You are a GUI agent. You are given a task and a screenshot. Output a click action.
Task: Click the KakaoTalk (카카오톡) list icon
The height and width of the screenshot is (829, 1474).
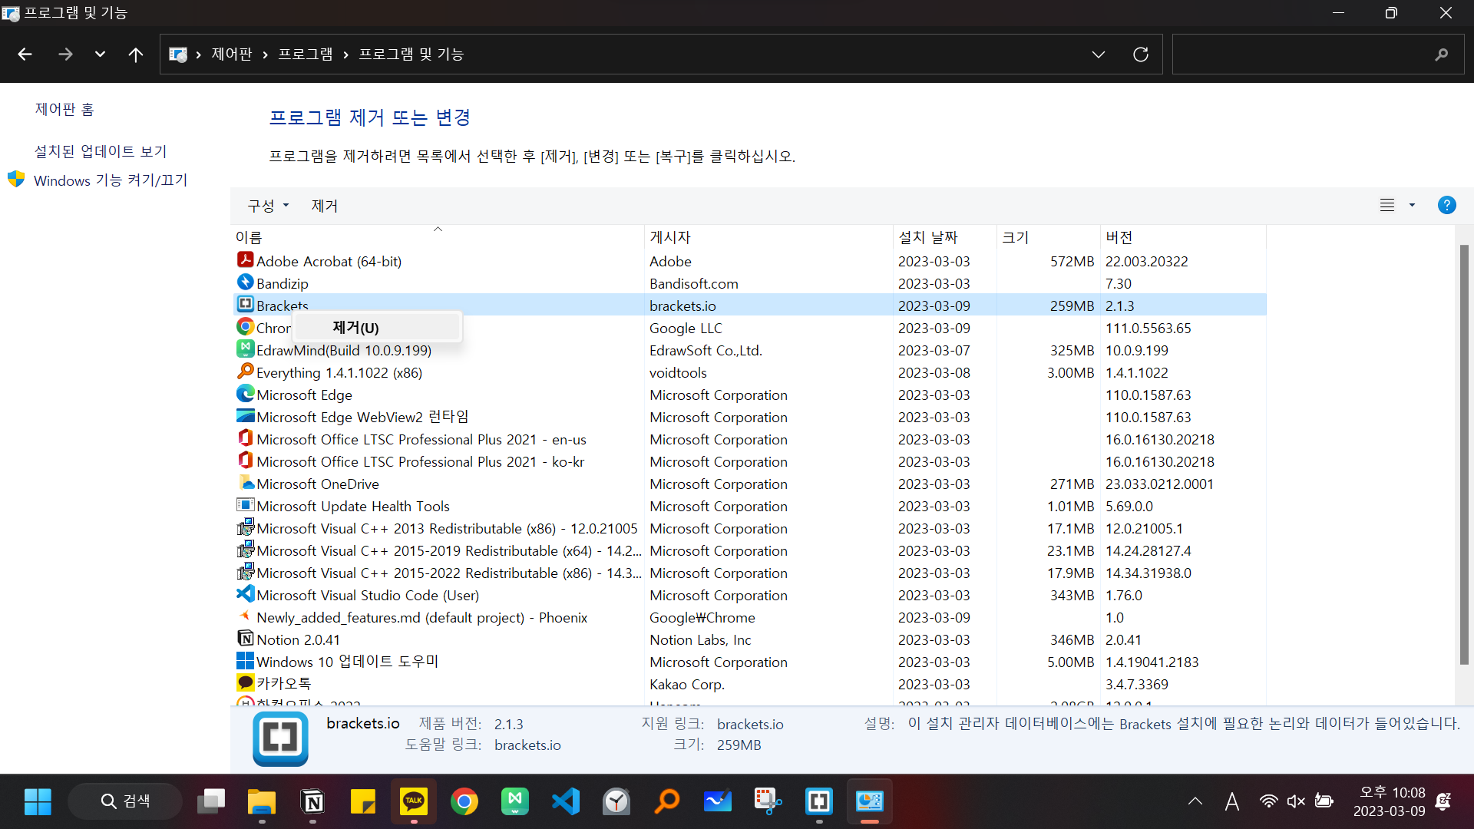(245, 683)
